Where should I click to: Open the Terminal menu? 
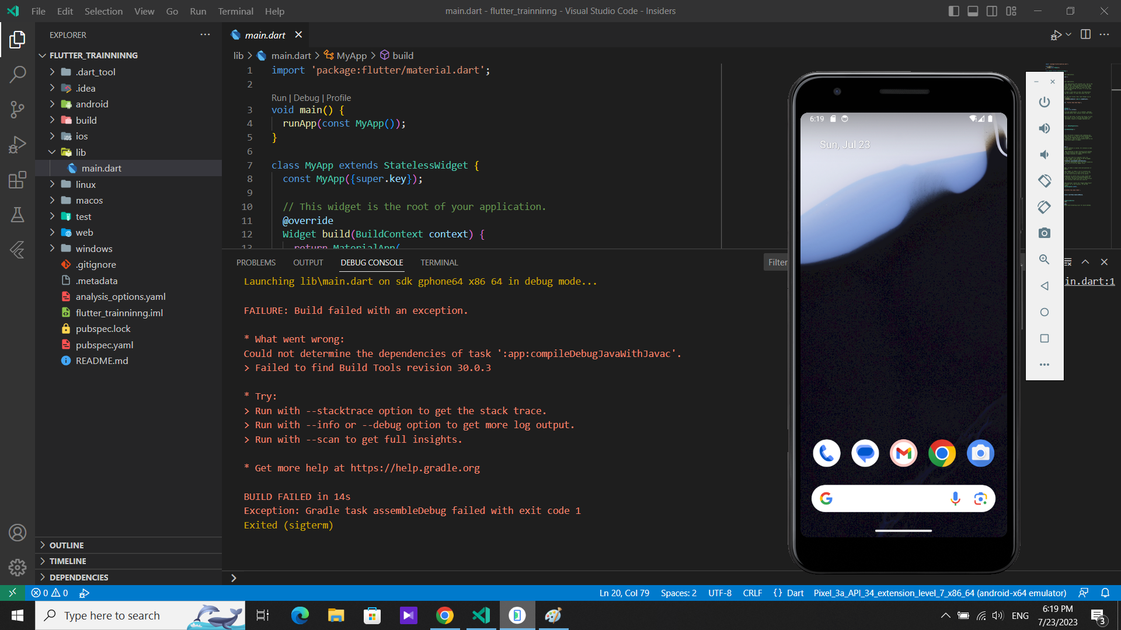[x=235, y=11]
